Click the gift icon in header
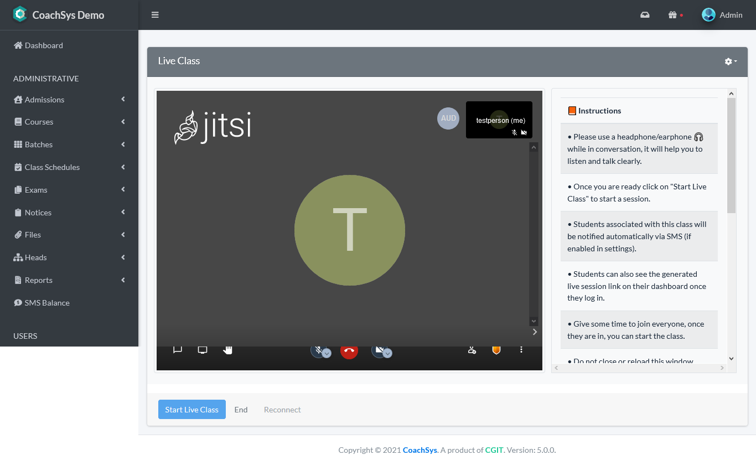 click(672, 15)
